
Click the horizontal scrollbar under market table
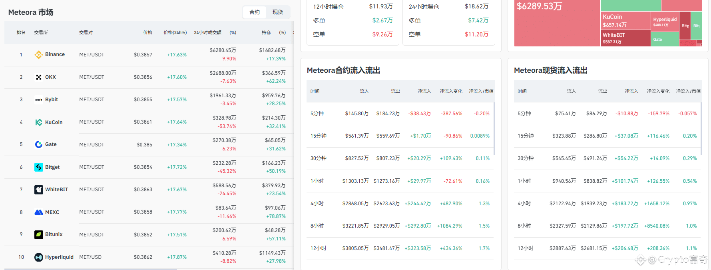click(91, 269)
